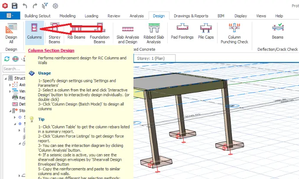The image size is (299, 179).
Task: Open Slab Analysis and Design
Action: 128,33
